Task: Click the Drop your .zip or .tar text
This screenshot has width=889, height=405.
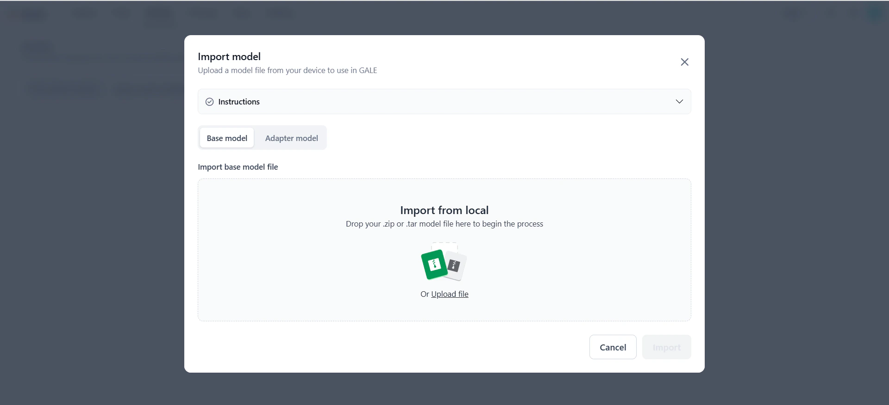Action: [x=444, y=224]
